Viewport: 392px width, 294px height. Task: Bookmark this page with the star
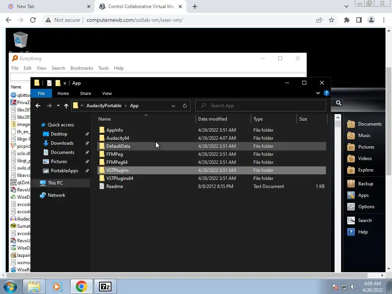(x=332, y=20)
